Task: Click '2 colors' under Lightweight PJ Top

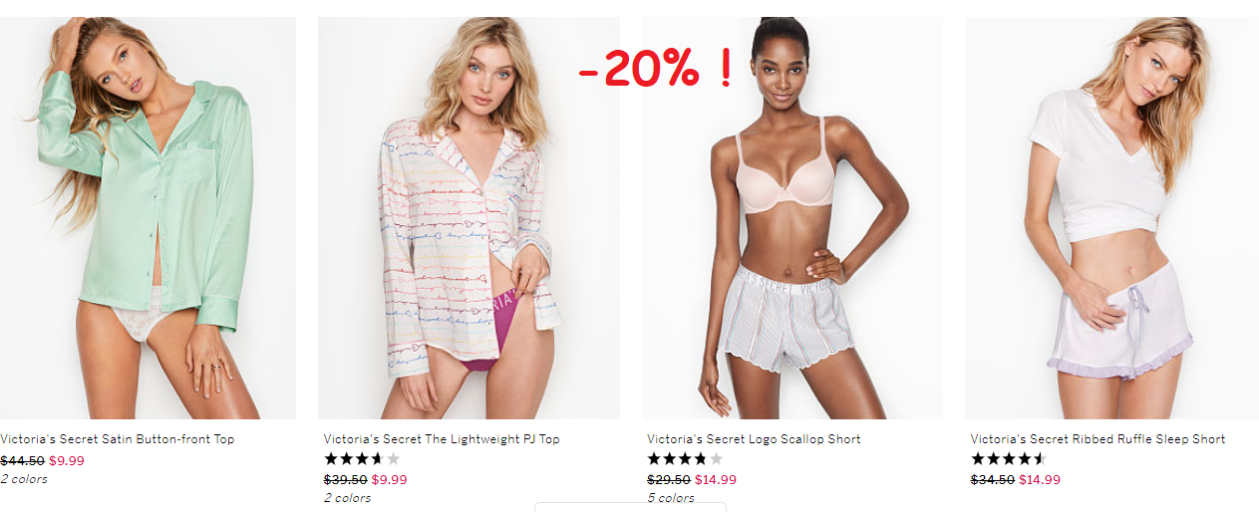Action: pyautogui.click(x=347, y=498)
